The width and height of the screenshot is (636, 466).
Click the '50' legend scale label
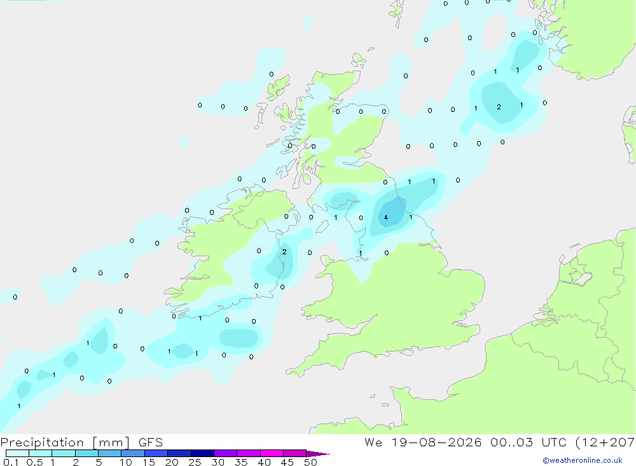310,462
